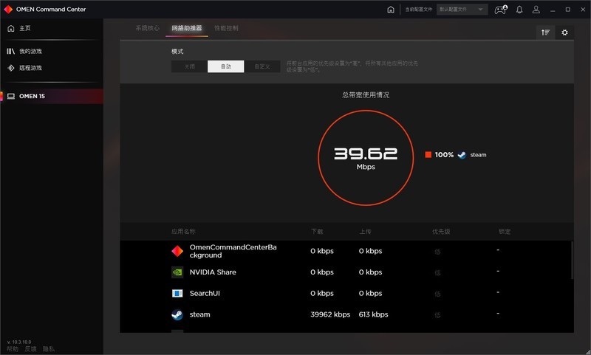Open priority dropdown for NVIDIA Share
The width and height of the screenshot is (591, 355).
(x=437, y=272)
